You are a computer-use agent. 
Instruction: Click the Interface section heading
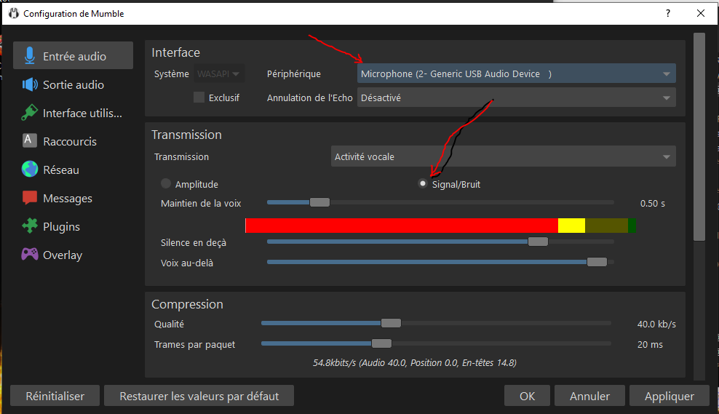click(x=175, y=52)
